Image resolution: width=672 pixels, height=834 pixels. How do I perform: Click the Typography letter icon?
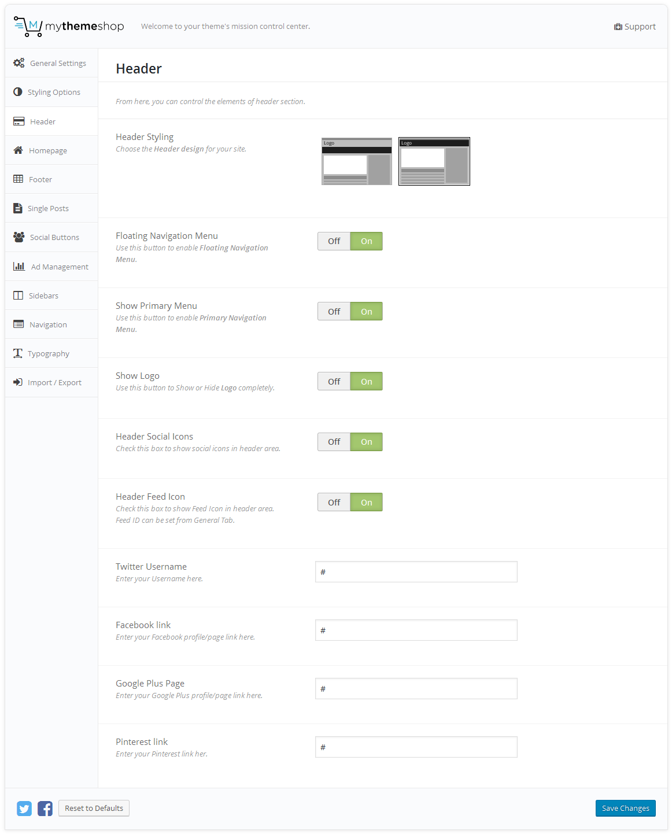pos(18,353)
